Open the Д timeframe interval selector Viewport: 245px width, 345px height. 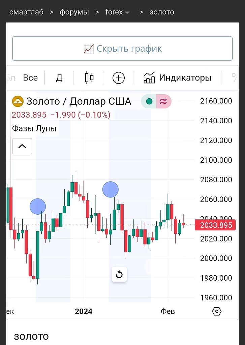pos(59,78)
